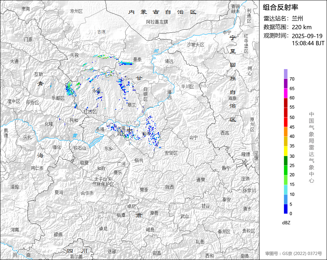Image resolution: width=327 pixels, height=260 pixels.
Task: Click the 尖扎 map label
Action: (27, 137)
